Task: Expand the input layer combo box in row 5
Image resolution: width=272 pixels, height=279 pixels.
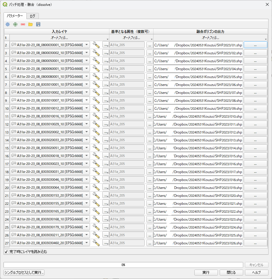Action: (87, 69)
